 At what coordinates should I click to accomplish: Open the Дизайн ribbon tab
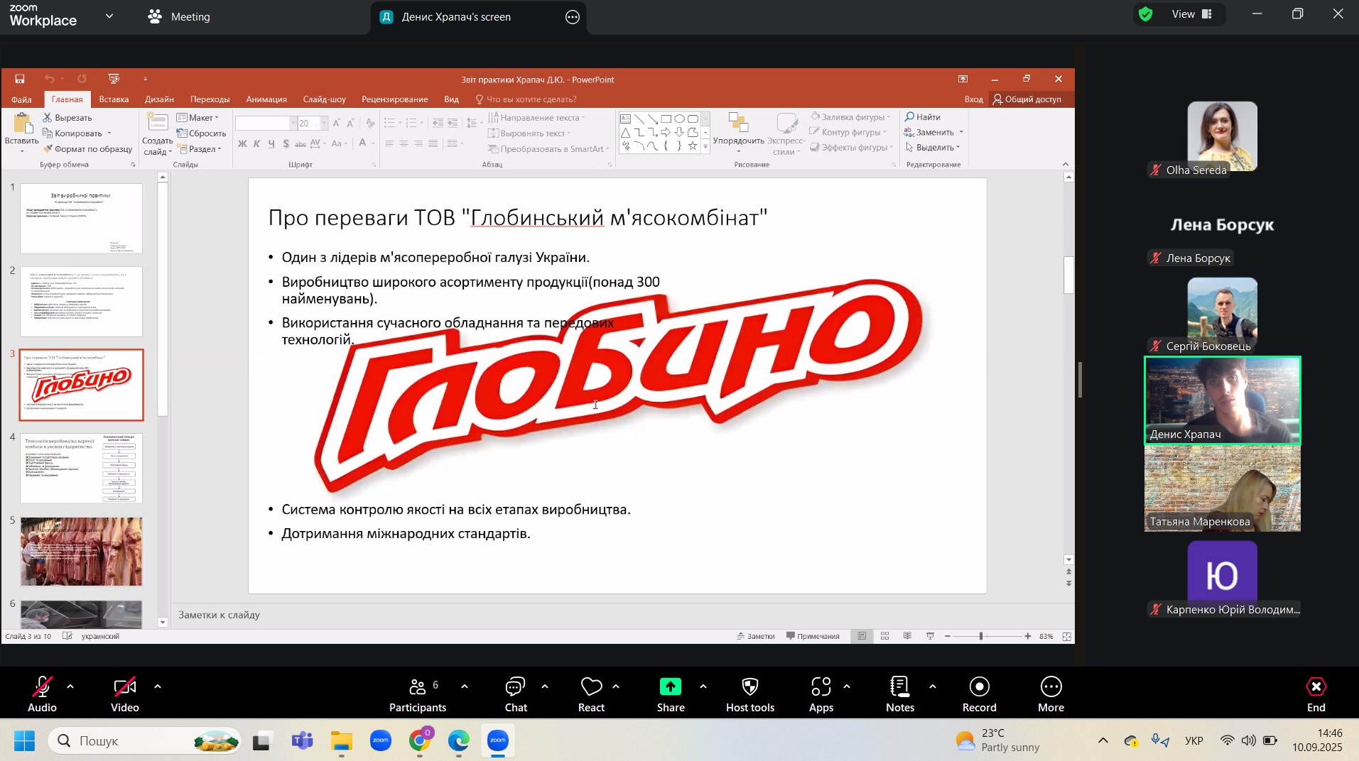click(159, 99)
